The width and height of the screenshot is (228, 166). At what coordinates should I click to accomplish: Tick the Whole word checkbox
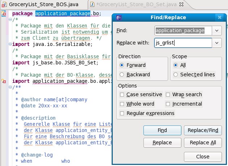pyautogui.click(x=122, y=104)
